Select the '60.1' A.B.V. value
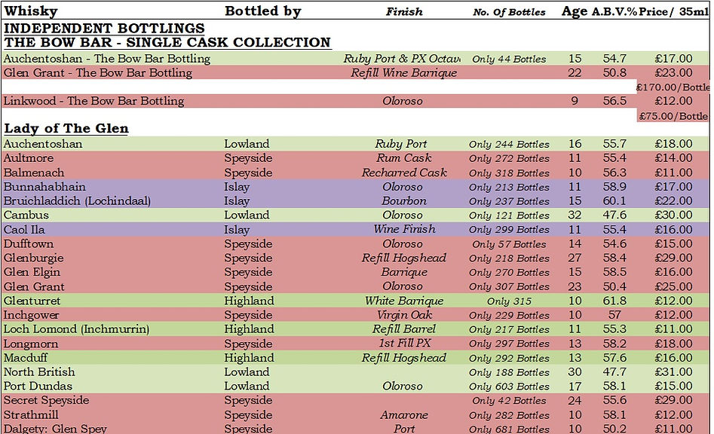This screenshot has width=714, height=434. [x=614, y=200]
